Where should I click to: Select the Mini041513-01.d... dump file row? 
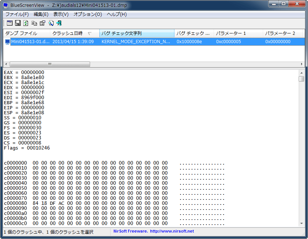click(x=30, y=42)
